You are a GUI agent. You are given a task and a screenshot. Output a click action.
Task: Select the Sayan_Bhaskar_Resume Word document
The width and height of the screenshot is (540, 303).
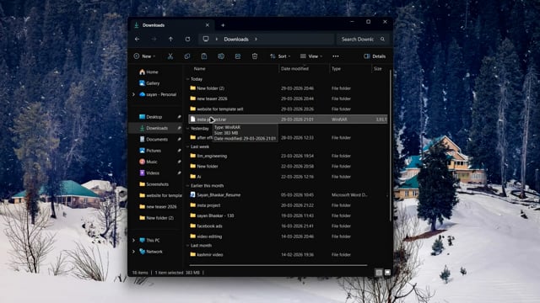[288, 194]
